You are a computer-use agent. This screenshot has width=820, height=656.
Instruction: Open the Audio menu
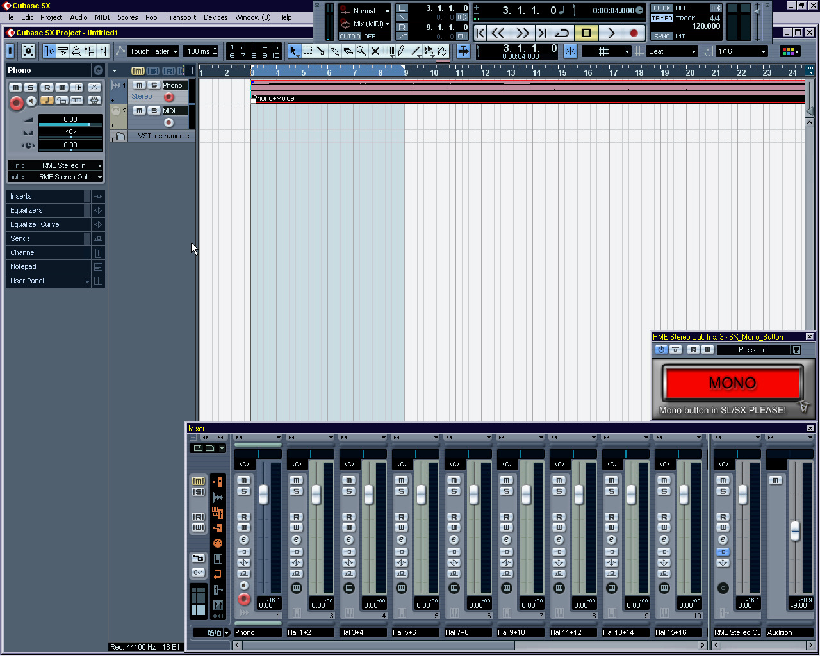79,17
